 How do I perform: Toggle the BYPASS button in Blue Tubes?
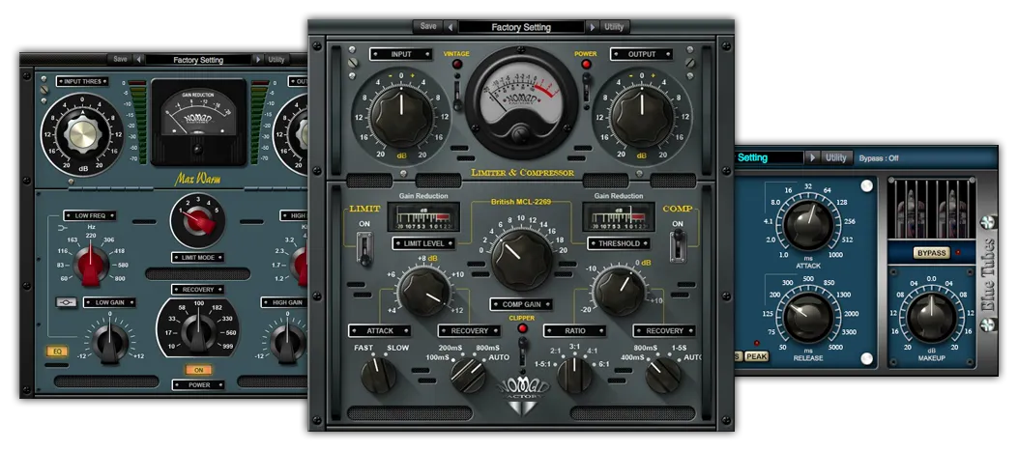[932, 252]
